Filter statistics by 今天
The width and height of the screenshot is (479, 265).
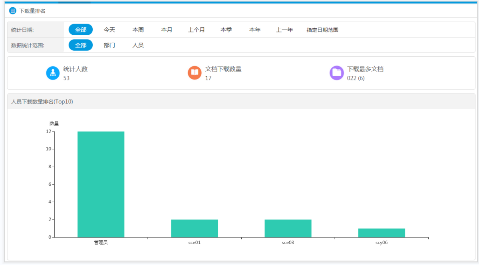click(109, 30)
